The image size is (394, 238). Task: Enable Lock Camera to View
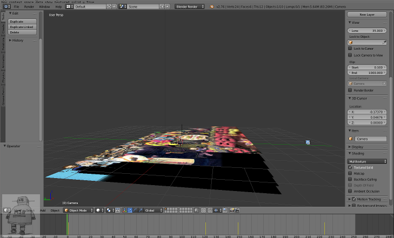coord(350,55)
